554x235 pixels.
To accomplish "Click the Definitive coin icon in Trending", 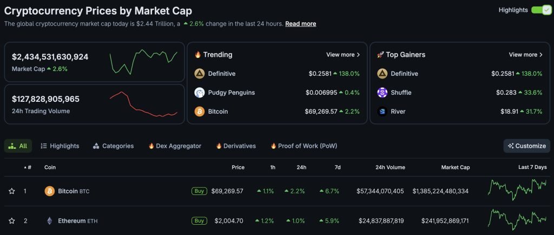I will (x=200, y=74).
